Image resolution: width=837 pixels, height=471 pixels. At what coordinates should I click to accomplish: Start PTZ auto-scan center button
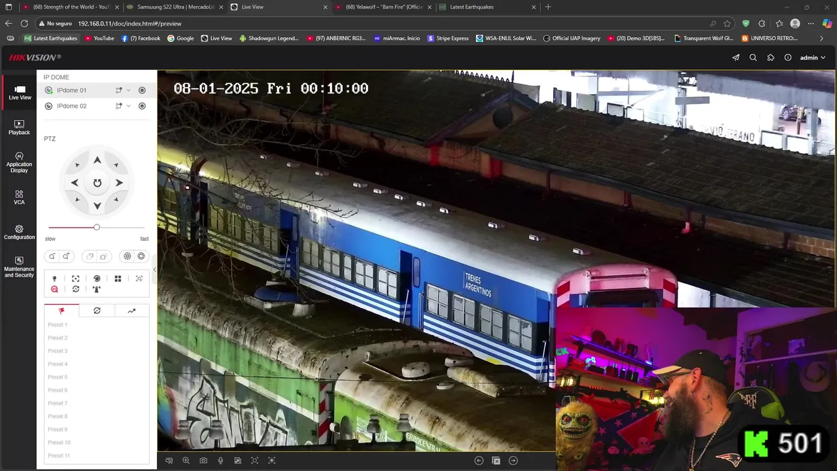97,183
